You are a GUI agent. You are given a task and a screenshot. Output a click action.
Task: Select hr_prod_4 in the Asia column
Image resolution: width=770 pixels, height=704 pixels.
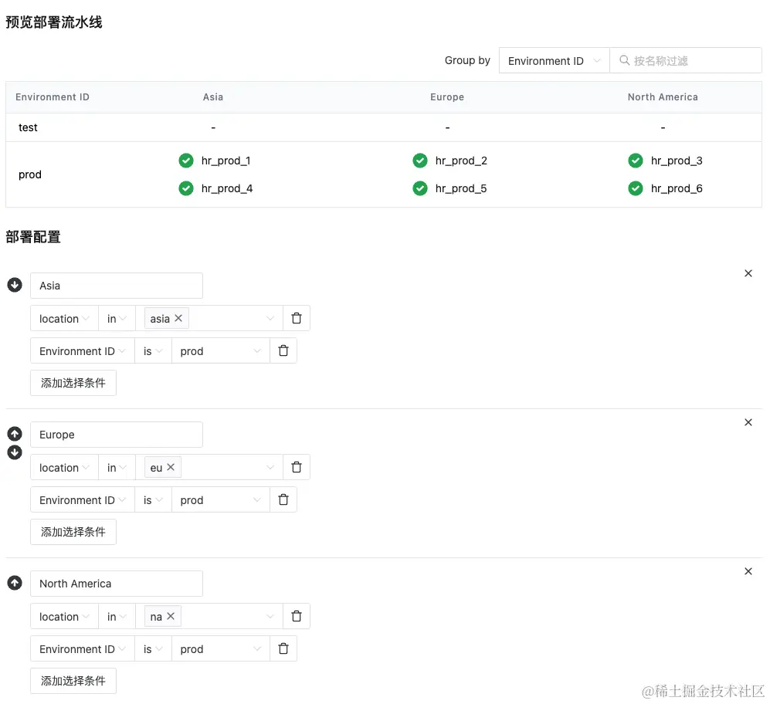pyautogui.click(x=227, y=188)
